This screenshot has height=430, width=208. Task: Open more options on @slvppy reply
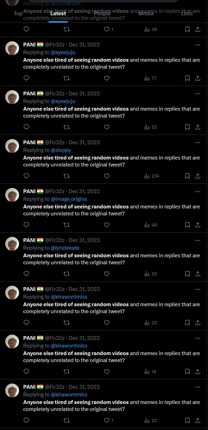[198, 143]
